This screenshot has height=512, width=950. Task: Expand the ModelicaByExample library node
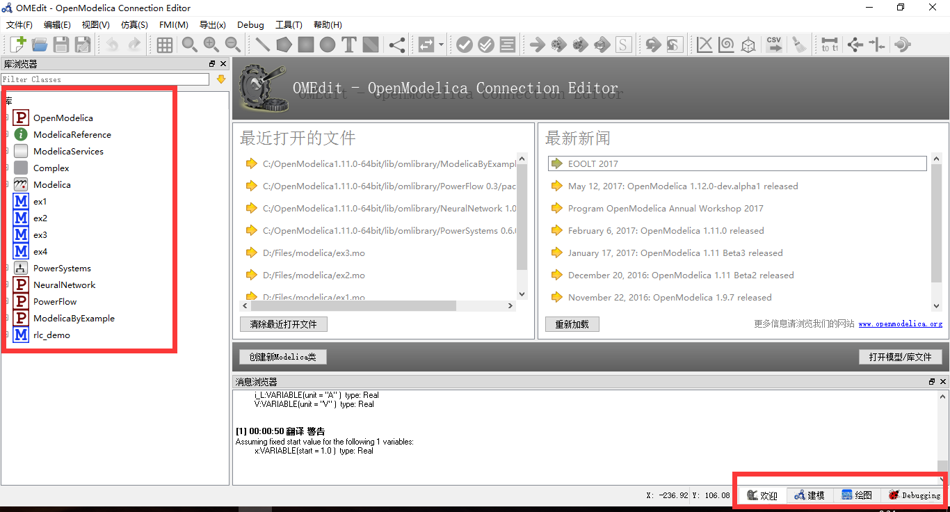[7, 318]
